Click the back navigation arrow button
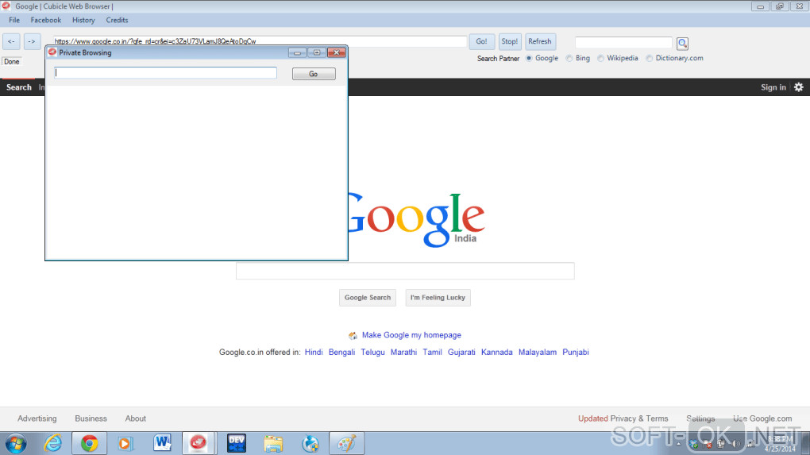This screenshot has width=810, height=455. (11, 41)
